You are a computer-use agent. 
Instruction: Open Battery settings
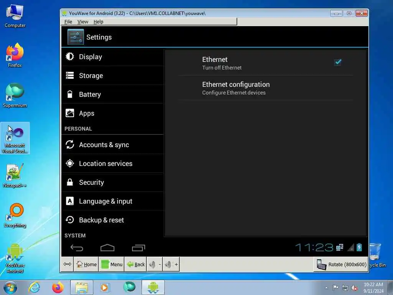point(112,94)
